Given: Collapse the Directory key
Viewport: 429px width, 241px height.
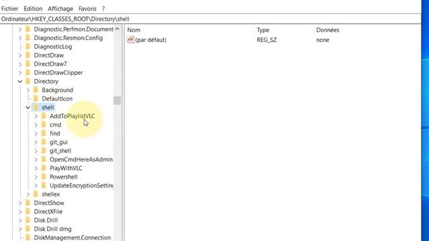Looking at the screenshot, I should 20,82.
